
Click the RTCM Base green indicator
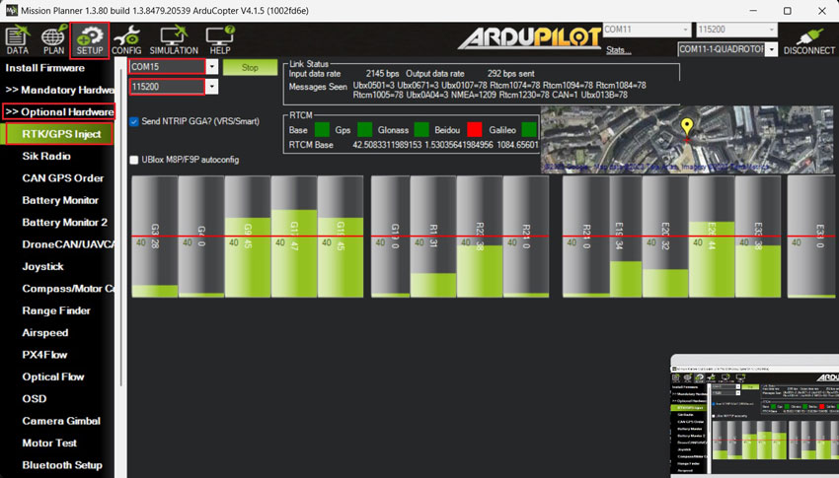coord(322,130)
